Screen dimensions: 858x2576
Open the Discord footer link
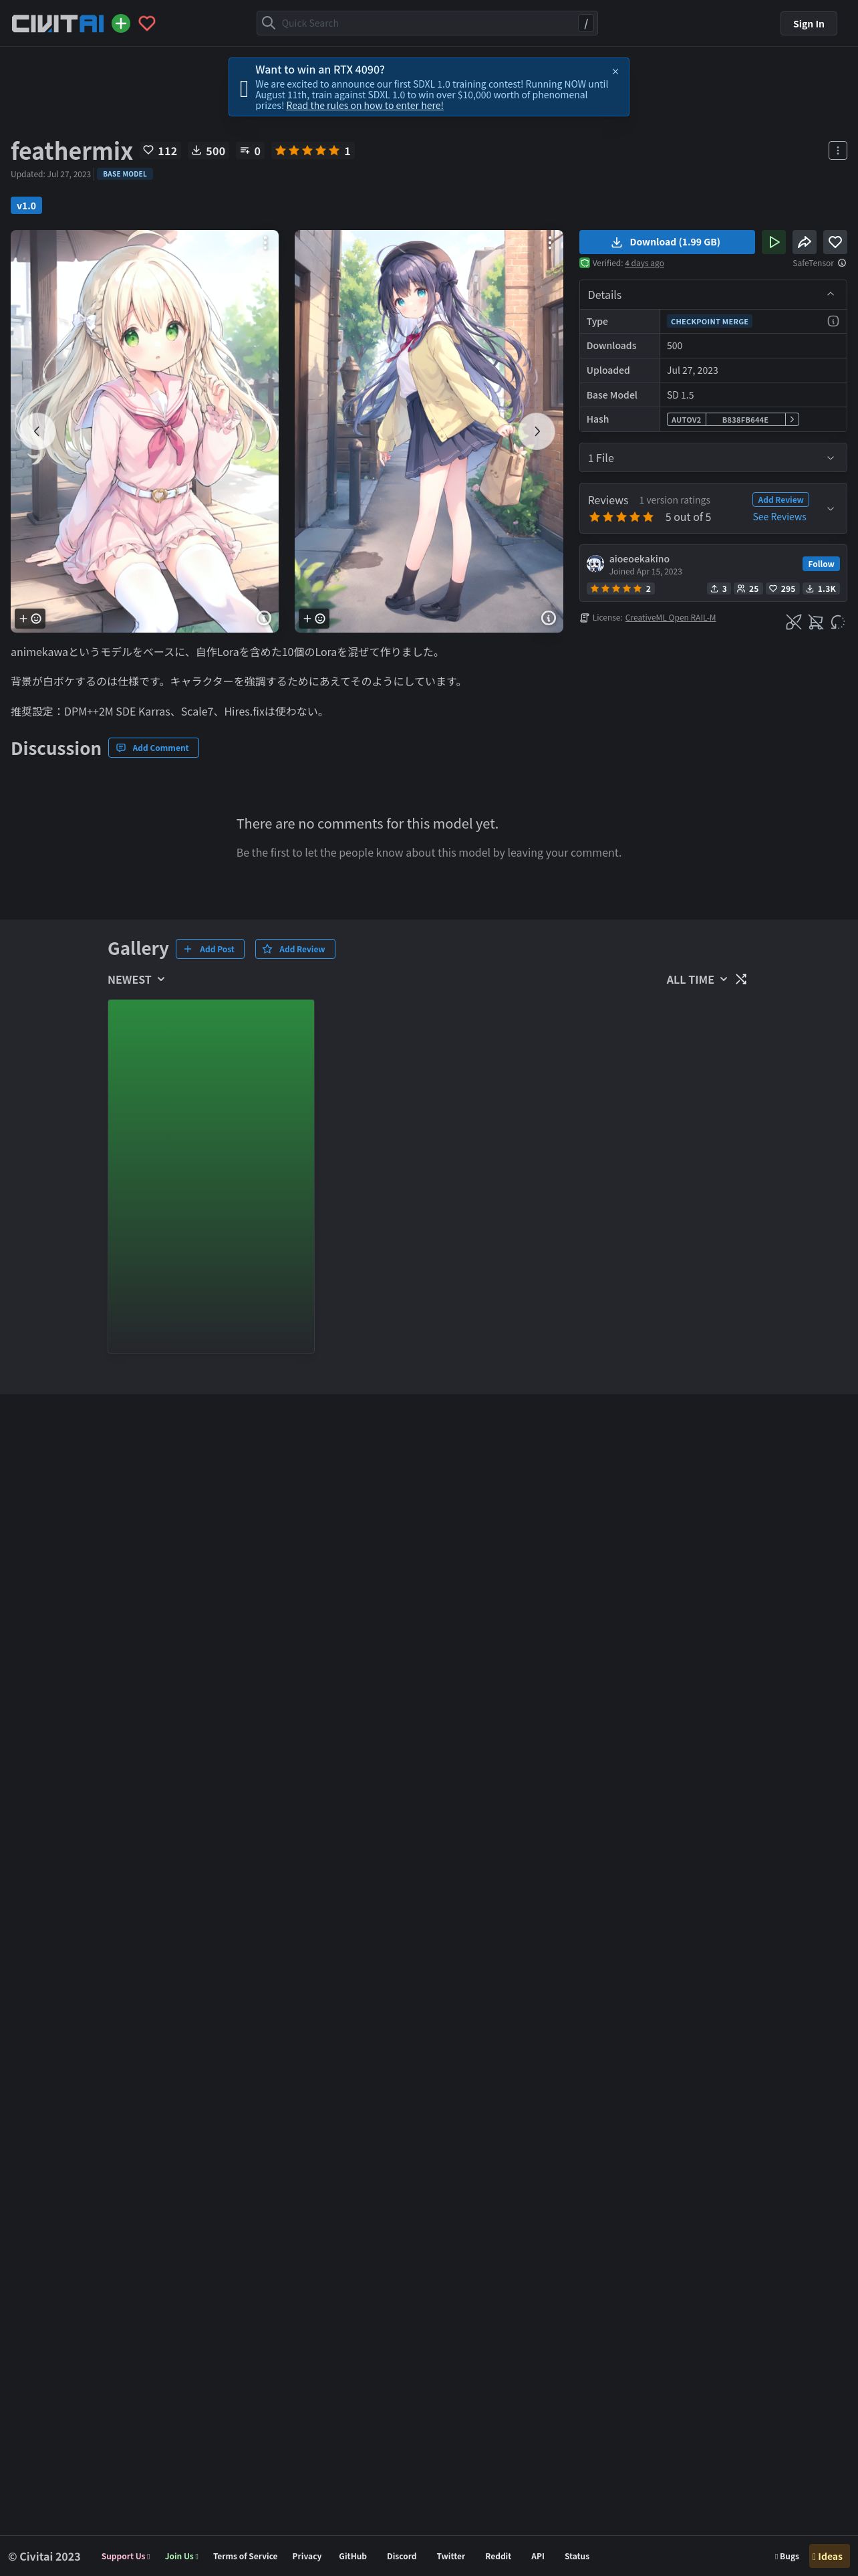tap(402, 2556)
